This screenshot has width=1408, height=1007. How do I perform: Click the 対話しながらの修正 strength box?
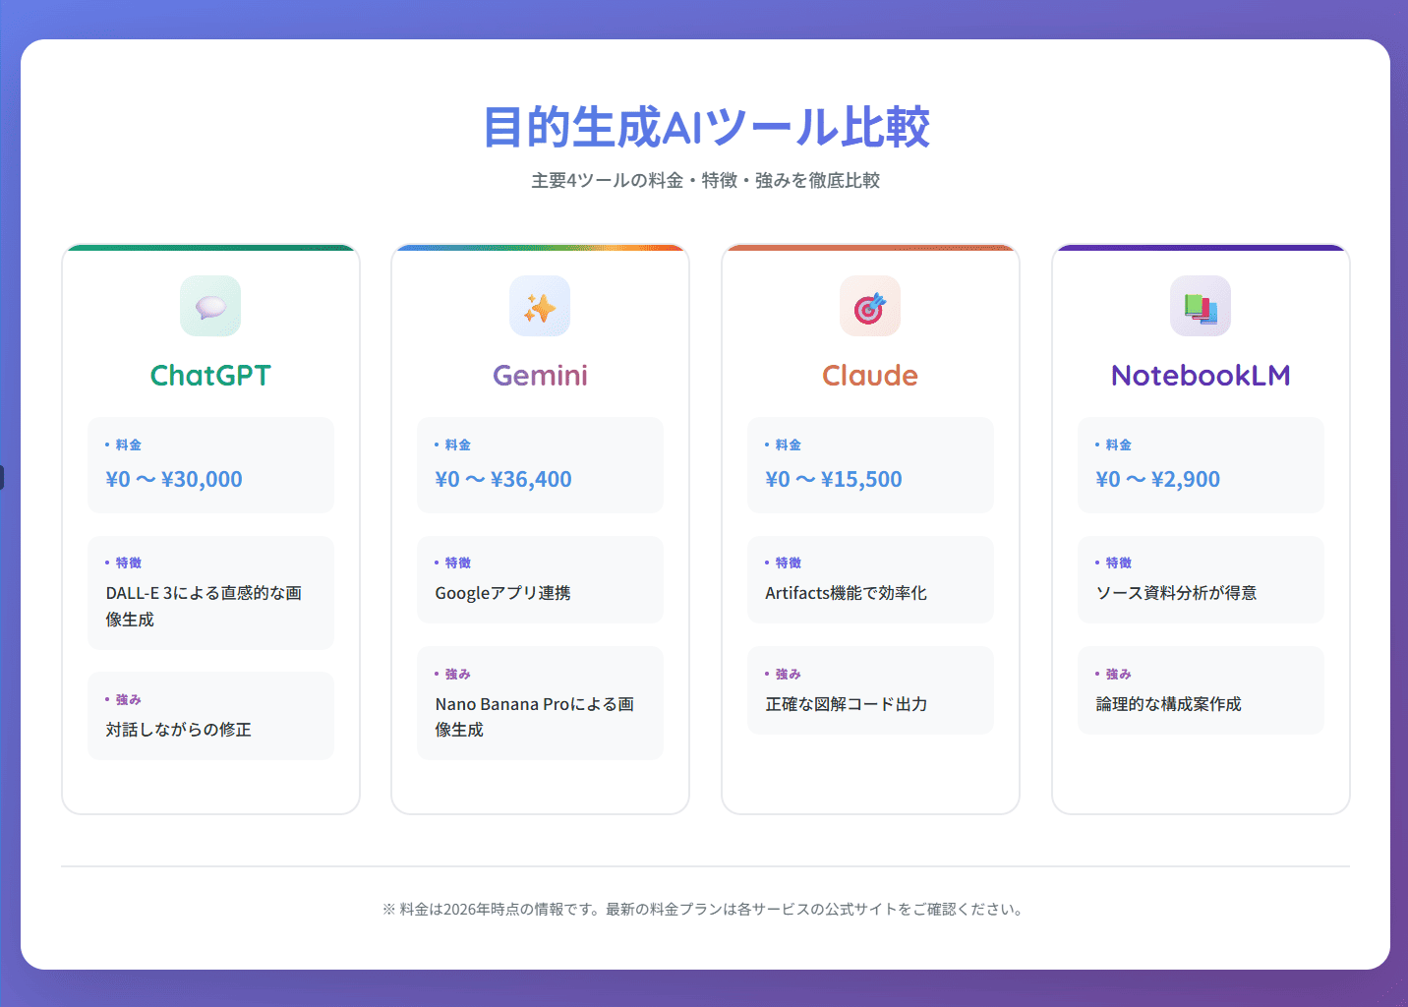click(209, 716)
